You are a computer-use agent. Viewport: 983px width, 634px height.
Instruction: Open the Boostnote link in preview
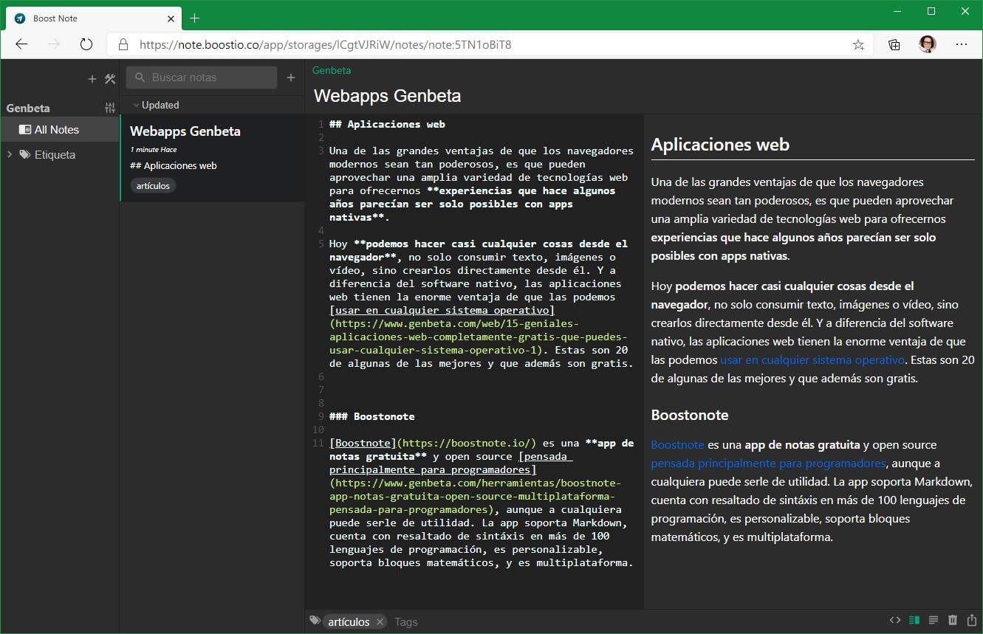click(677, 444)
